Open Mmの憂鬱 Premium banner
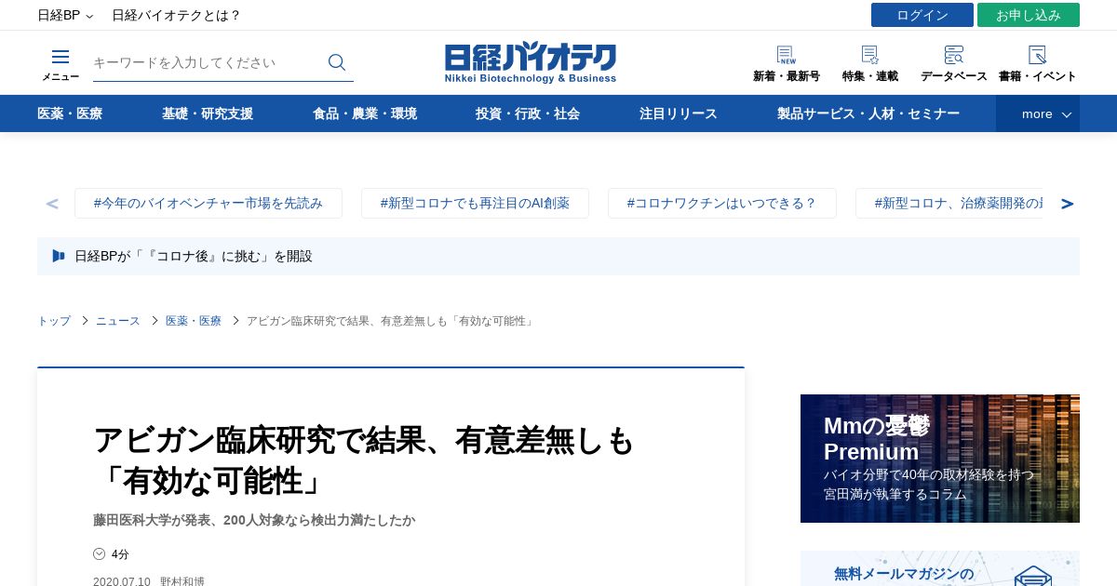The image size is (1117, 586). tap(940, 459)
